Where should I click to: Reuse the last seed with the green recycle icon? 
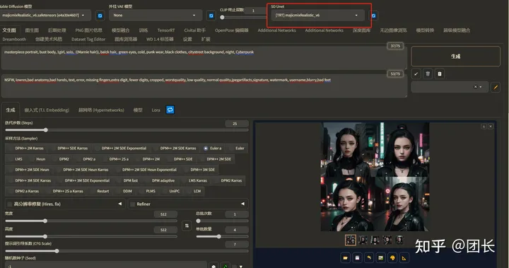click(226, 266)
